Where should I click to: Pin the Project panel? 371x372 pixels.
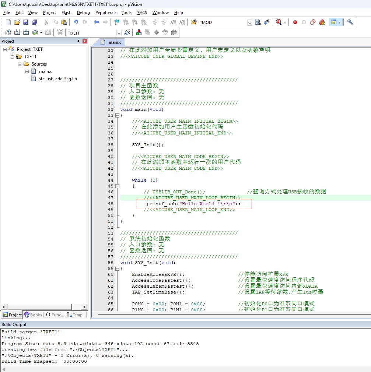click(78, 41)
